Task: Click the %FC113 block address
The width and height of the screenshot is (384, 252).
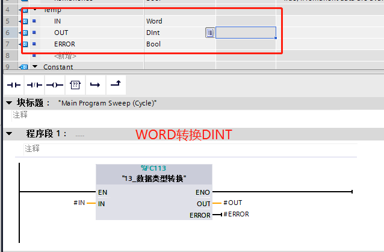Action: [x=153, y=168]
